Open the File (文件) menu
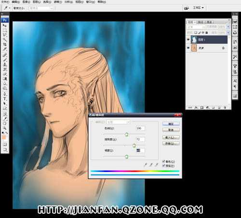Screen dimensions: 241x218 5,2
